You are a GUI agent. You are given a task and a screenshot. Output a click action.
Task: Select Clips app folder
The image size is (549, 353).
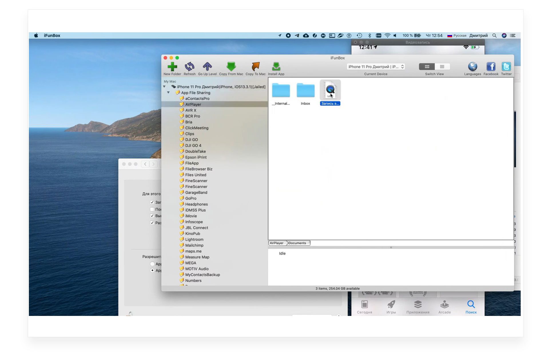click(x=190, y=134)
